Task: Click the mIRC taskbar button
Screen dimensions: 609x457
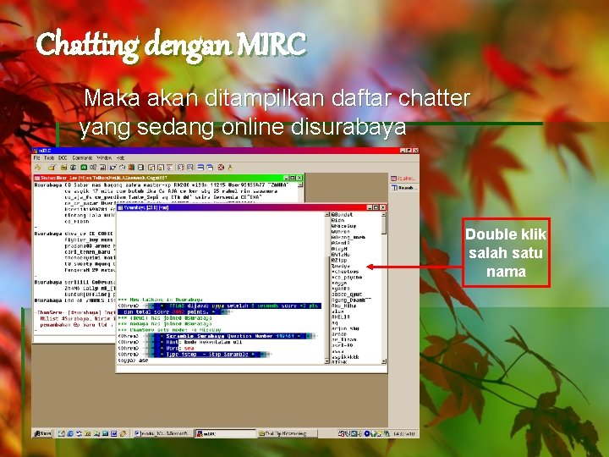Action: [225, 433]
